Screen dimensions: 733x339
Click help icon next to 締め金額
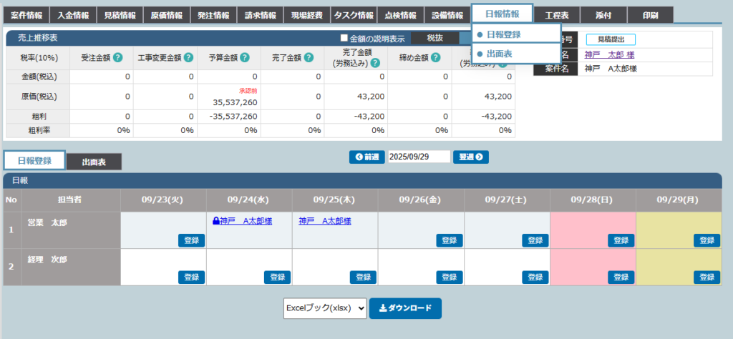tap(436, 58)
